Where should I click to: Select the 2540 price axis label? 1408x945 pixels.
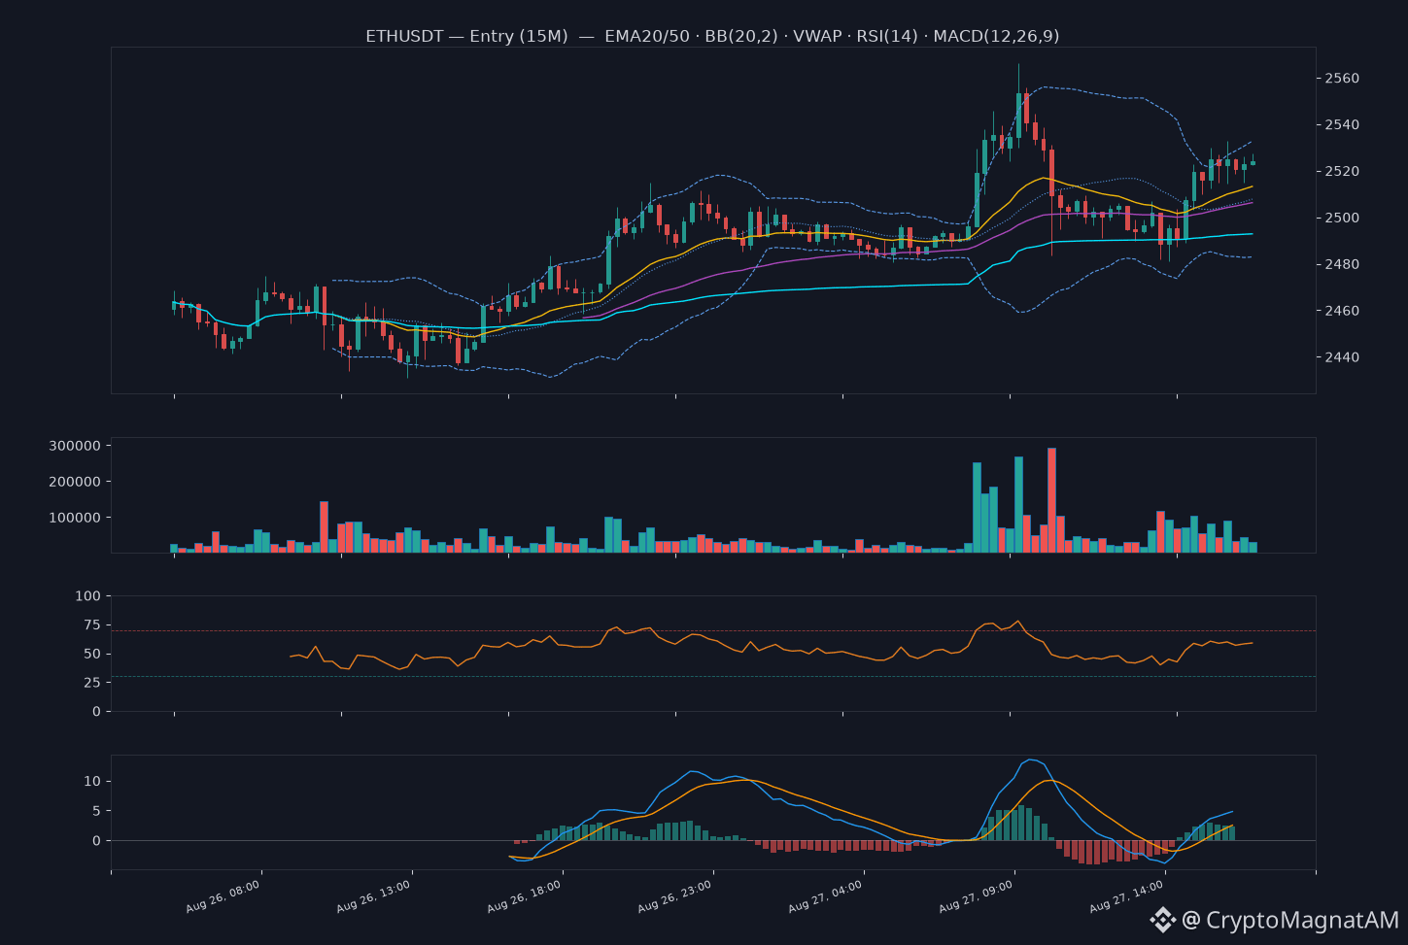[1342, 125]
